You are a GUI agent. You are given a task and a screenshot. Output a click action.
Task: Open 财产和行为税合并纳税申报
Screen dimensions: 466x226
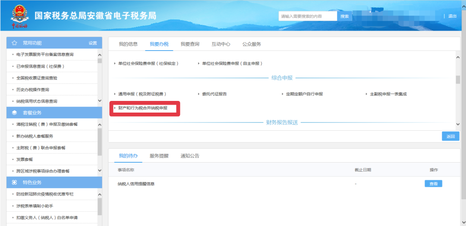[x=143, y=108]
